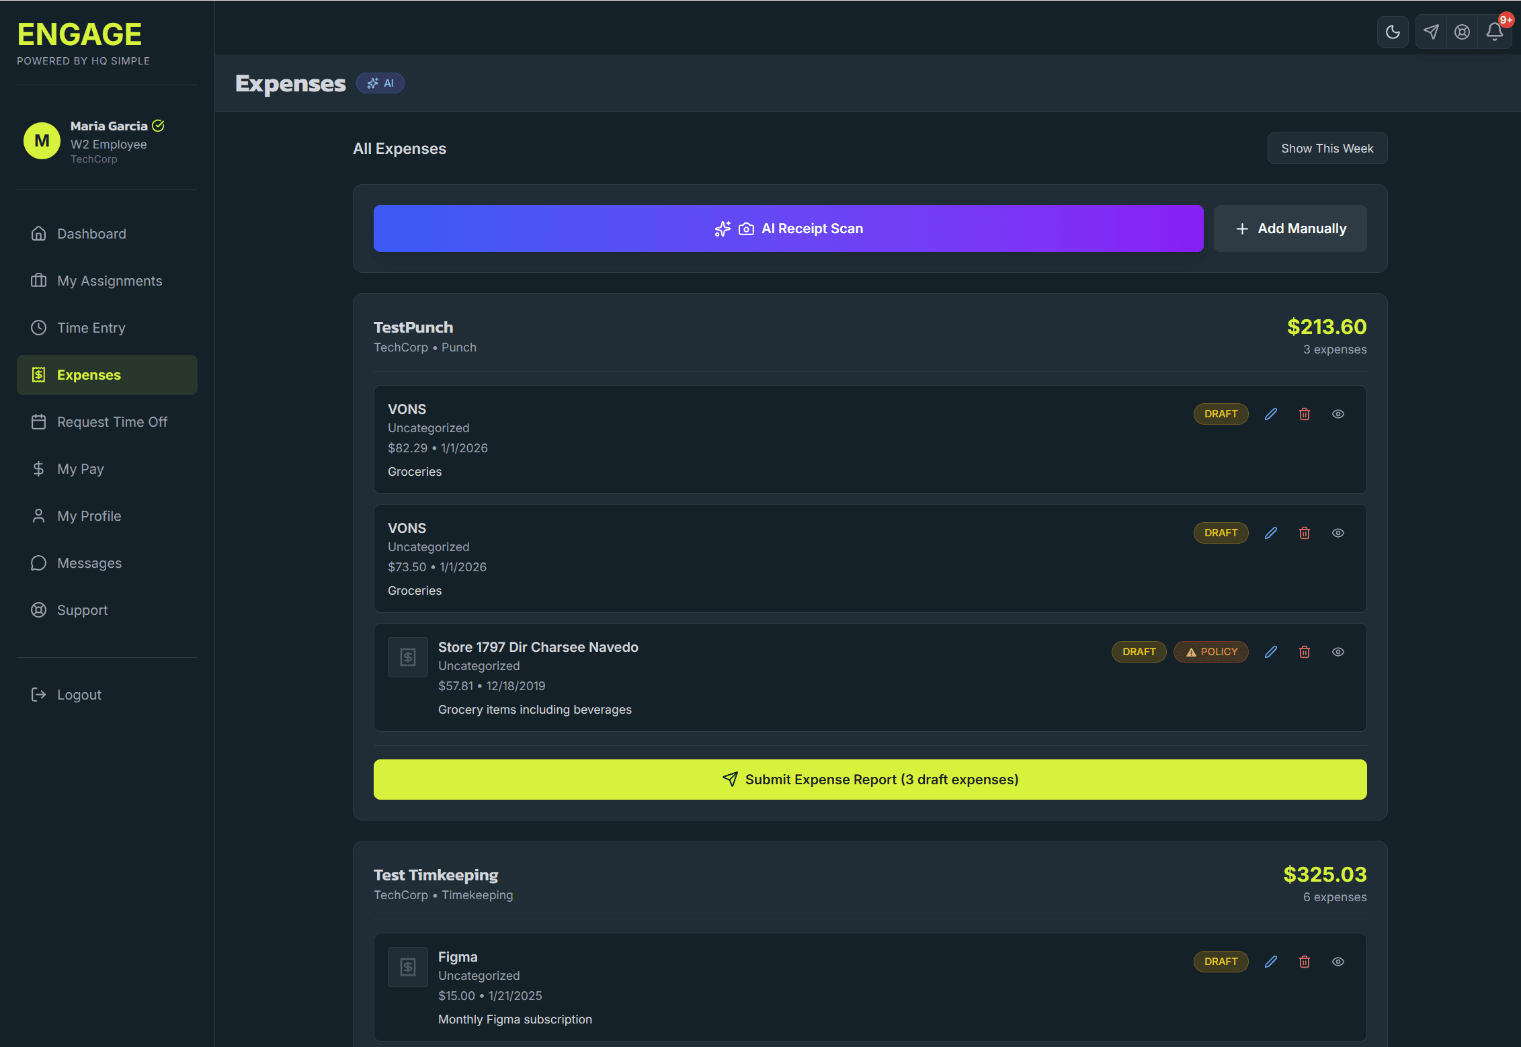
Task: Edit the $82.29 VONS expense
Action: [x=1270, y=414]
